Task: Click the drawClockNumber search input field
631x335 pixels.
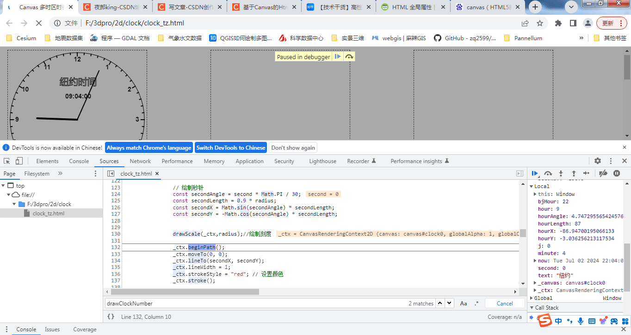Action: click(x=256, y=304)
